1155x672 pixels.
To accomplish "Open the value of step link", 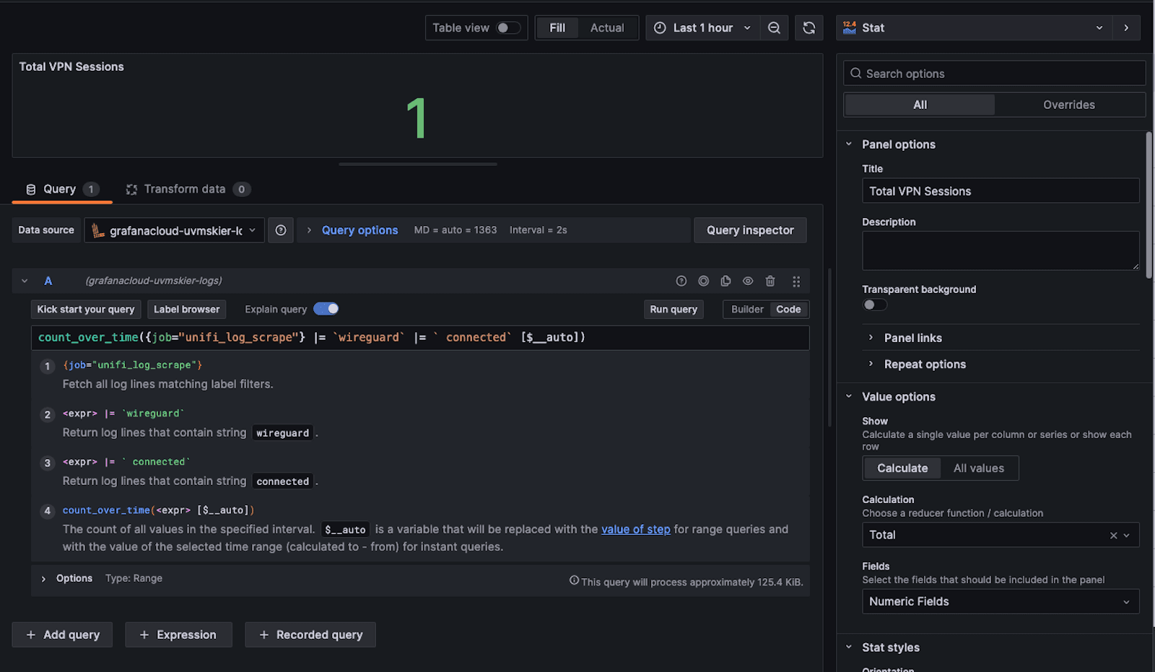I will pos(635,529).
